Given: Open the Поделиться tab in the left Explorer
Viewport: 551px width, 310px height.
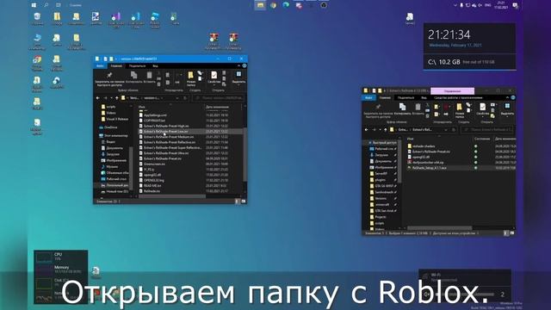Looking at the screenshot, I should [x=137, y=65].
